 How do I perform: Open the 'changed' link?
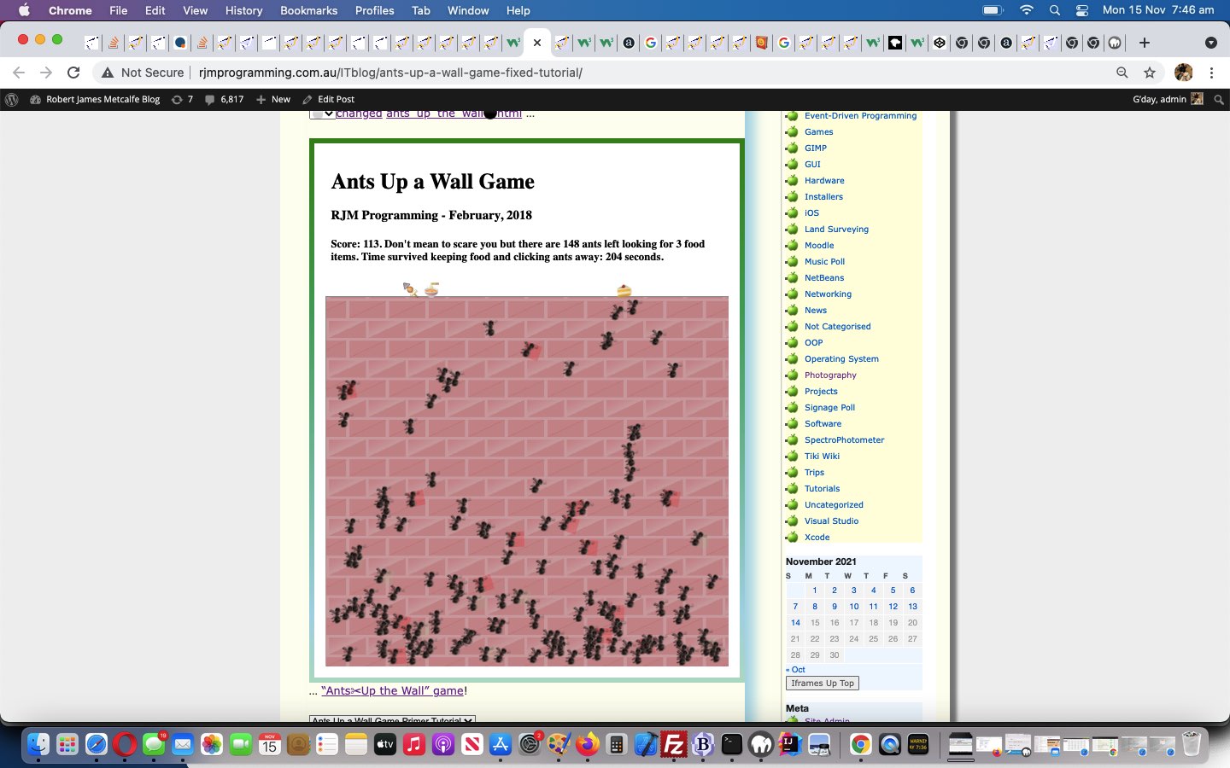(x=359, y=113)
